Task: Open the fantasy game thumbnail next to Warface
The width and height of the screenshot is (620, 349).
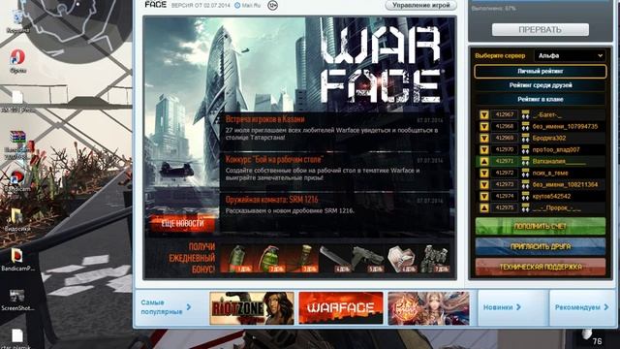Action: pyautogui.click(x=429, y=308)
